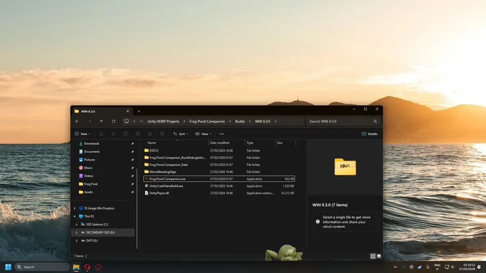Go back to the previous folder
Viewport: 486px width, 273px height.
[77, 121]
